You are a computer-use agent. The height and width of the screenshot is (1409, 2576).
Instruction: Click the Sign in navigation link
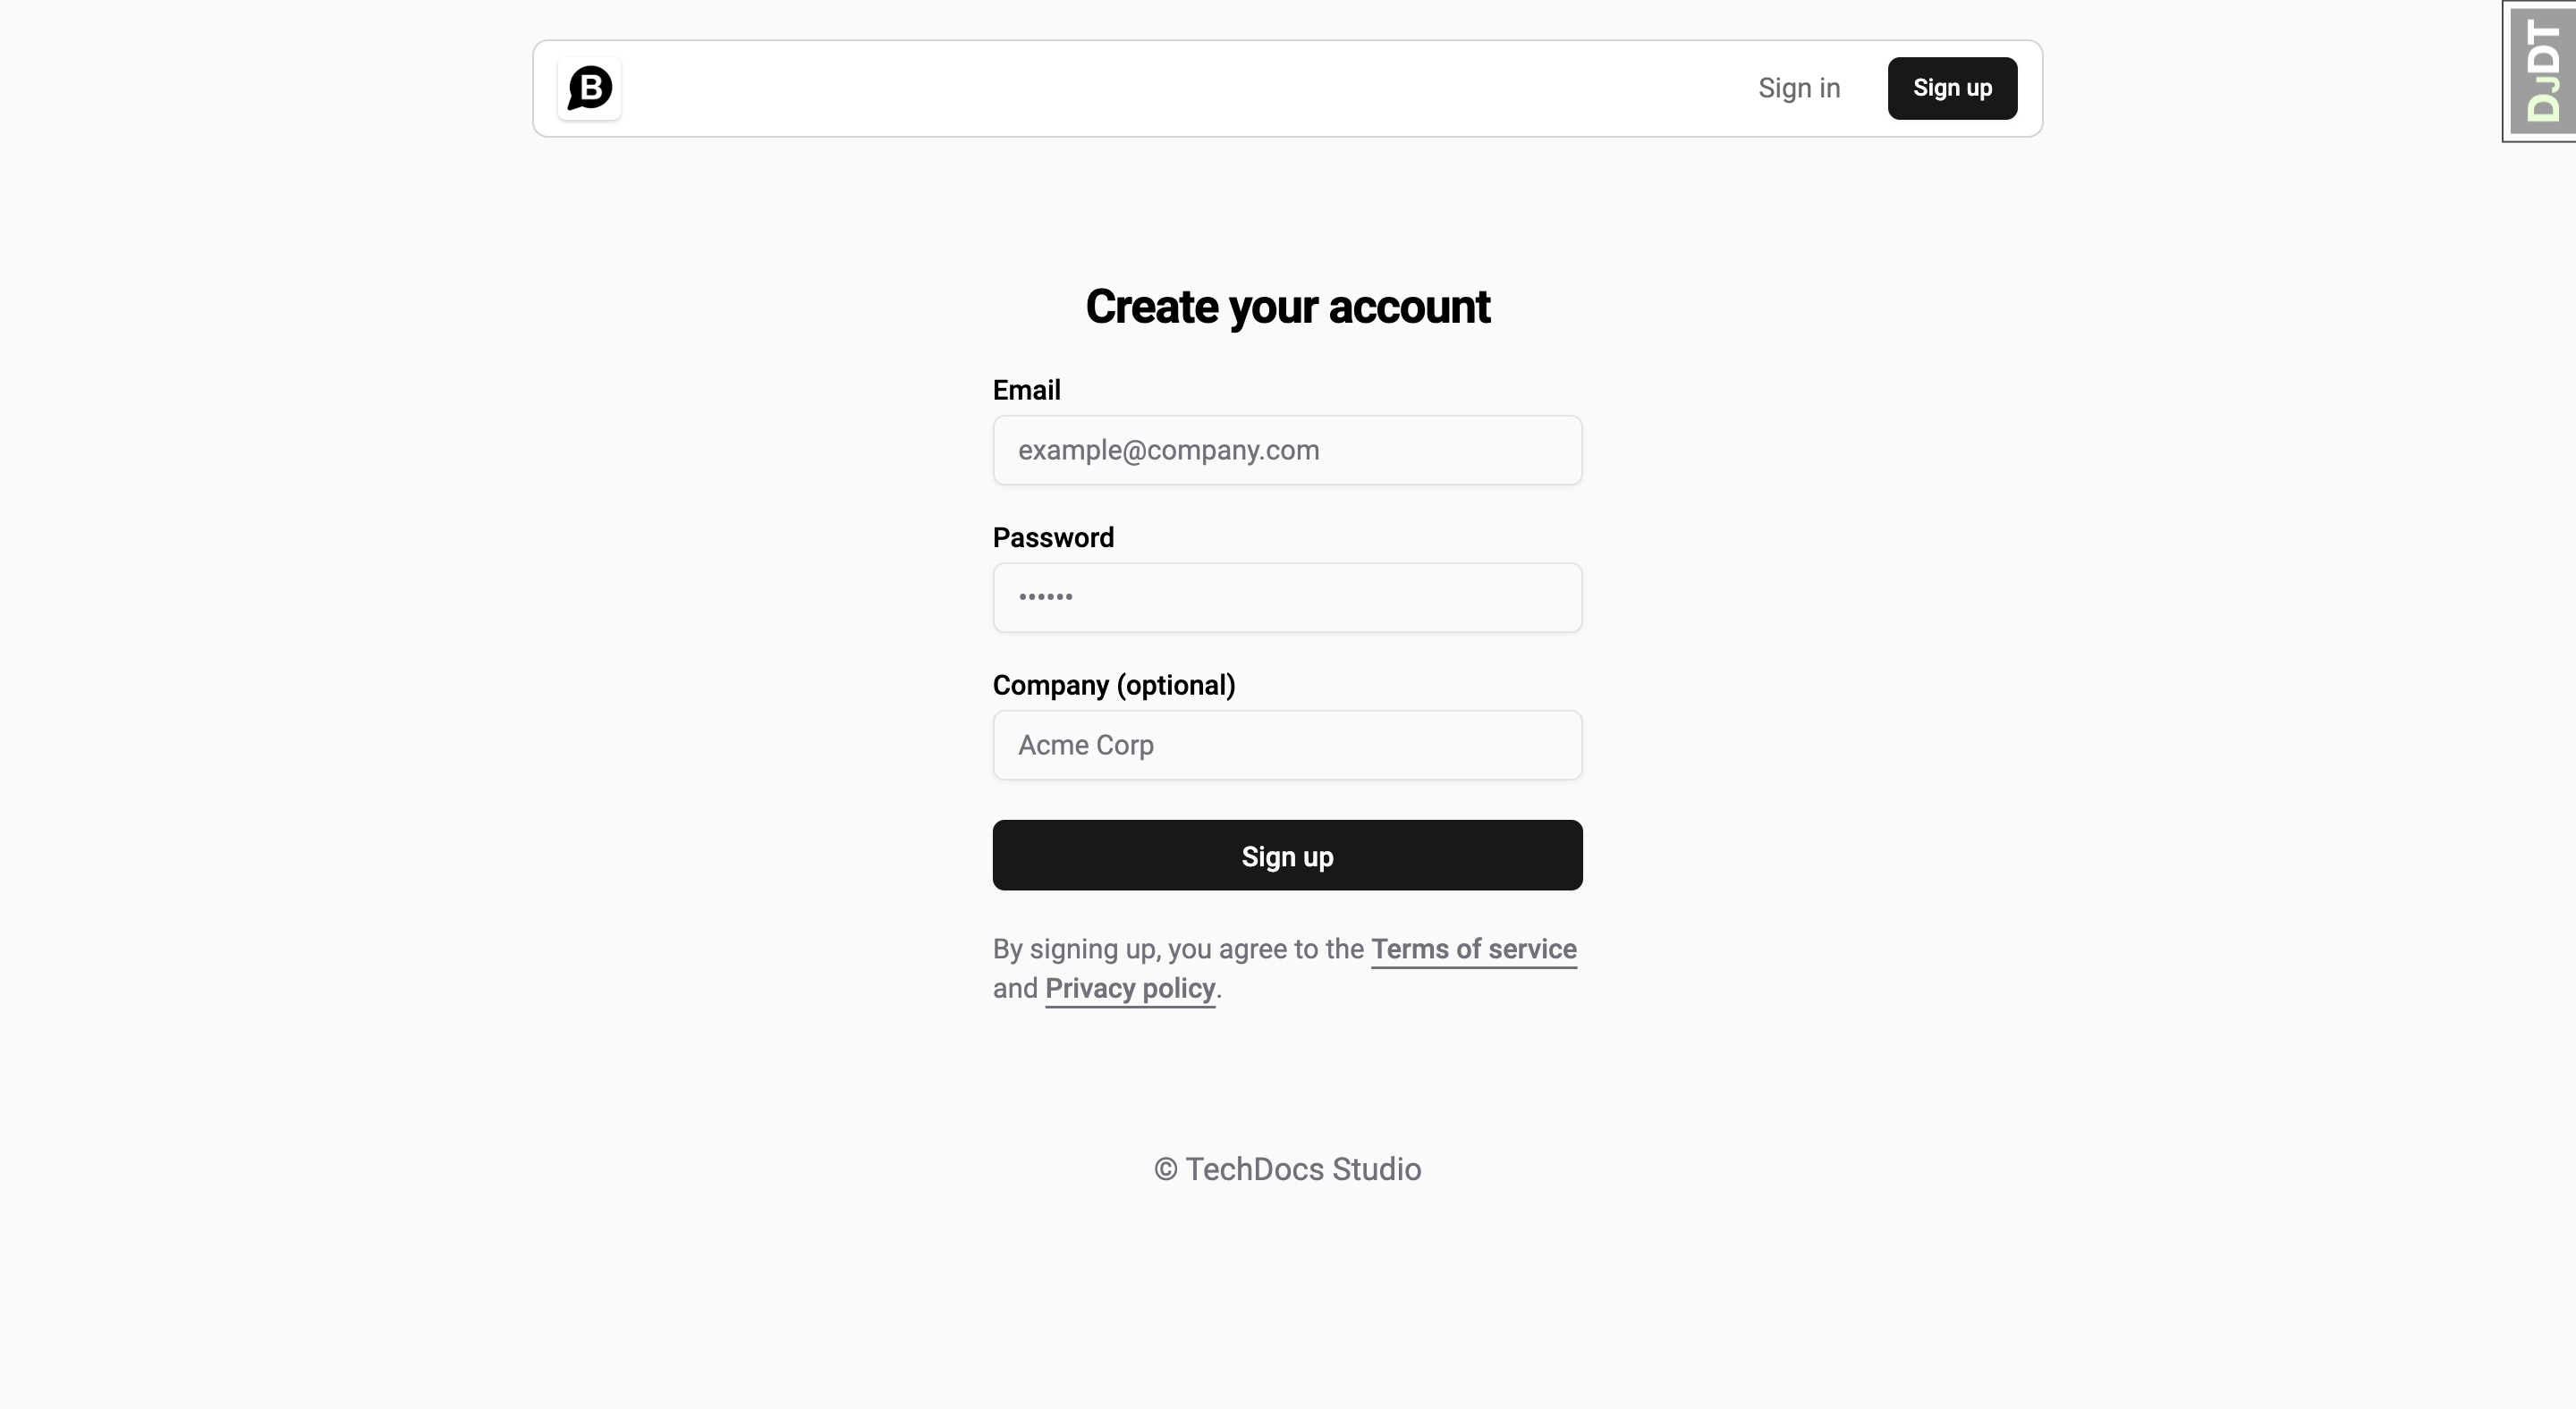(1799, 87)
